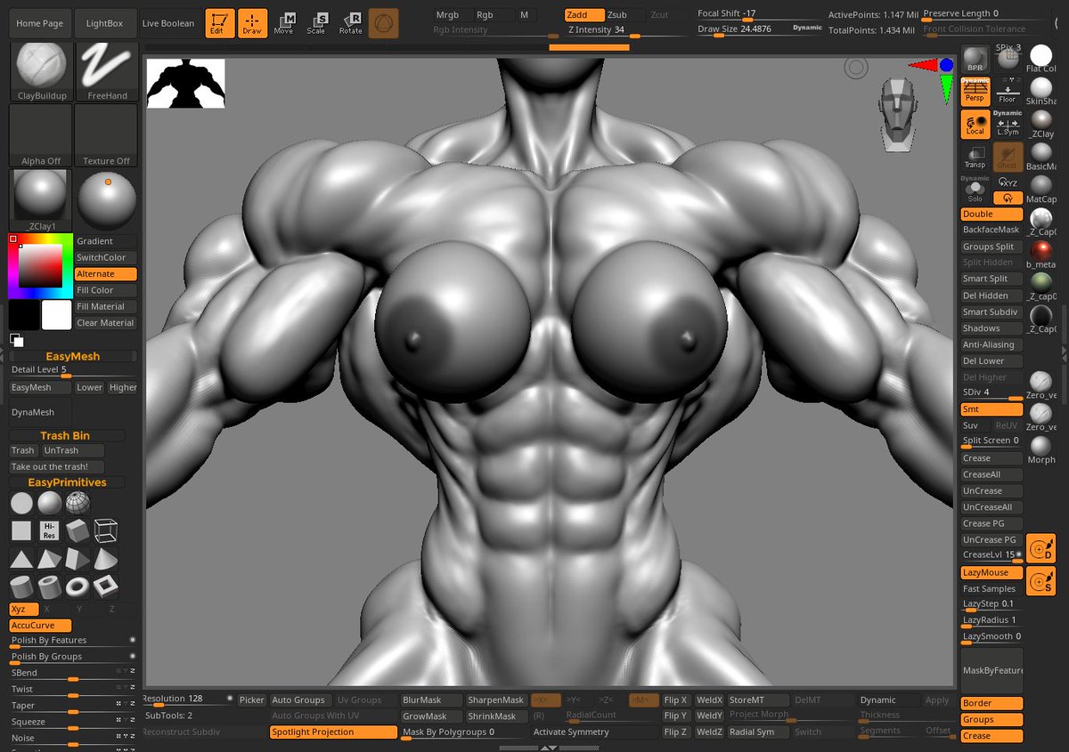Adjust the SDiv level slider

point(991,392)
